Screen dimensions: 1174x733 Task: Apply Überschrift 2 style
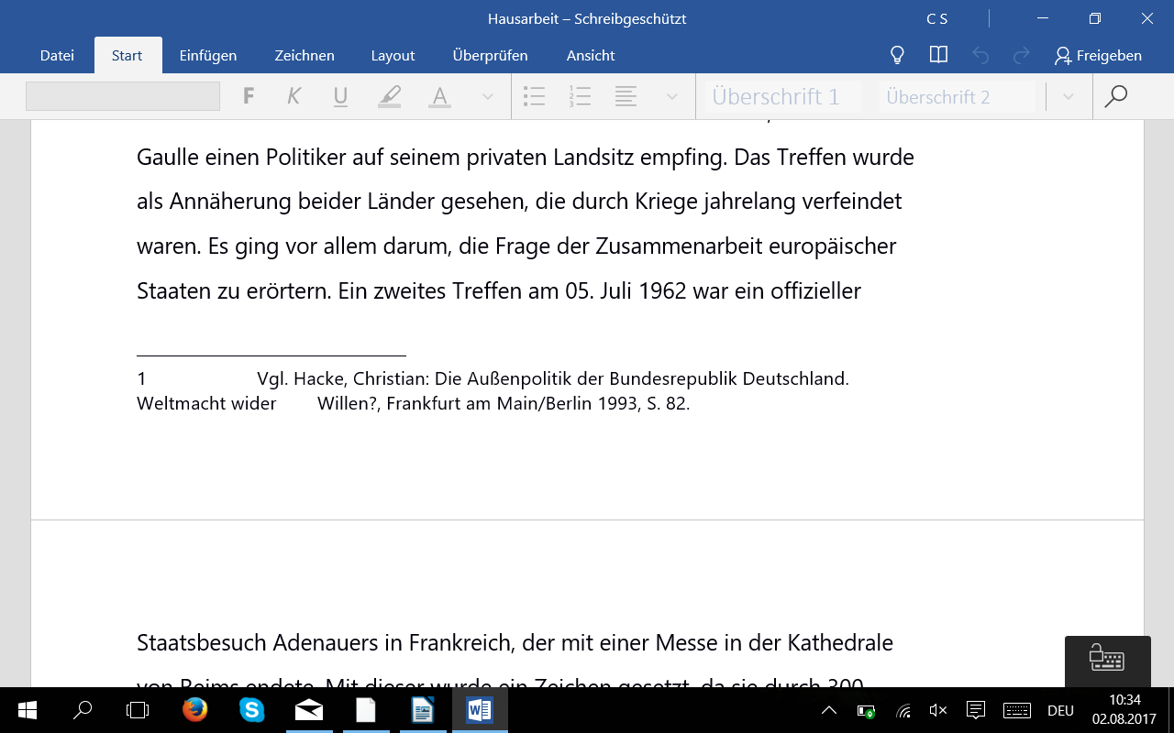(957, 97)
